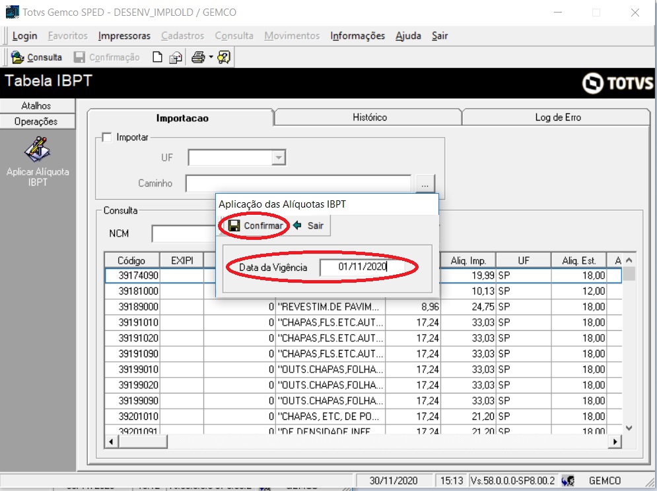Screen dimensions: 657x491
Task: Click the horizontal scroll right arrow
Action: coord(615,441)
